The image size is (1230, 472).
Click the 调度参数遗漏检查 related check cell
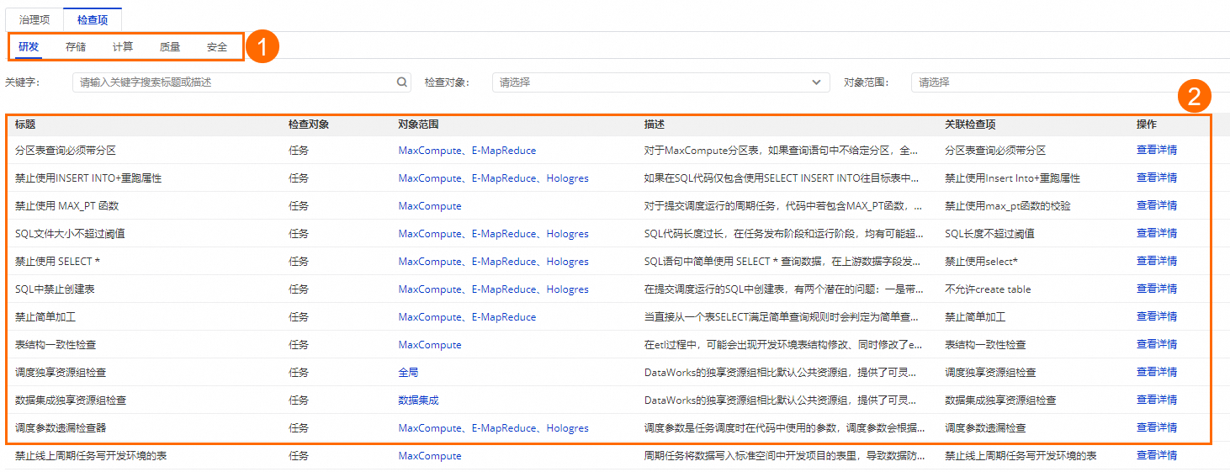[985, 428]
